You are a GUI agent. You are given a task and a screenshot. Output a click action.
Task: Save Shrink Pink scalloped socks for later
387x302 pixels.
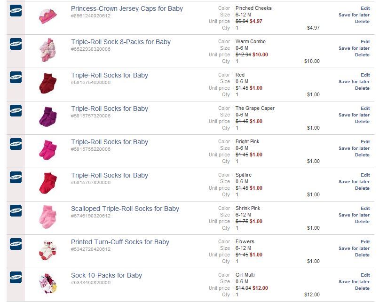coord(354,215)
